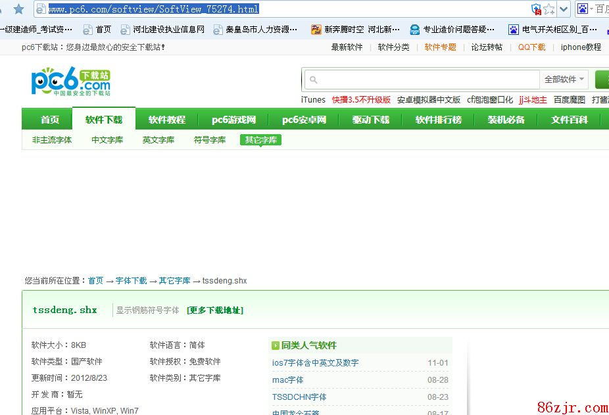Switch to the 软件教程 nav tab
Screen dimensions: 609x415
point(167,120)
